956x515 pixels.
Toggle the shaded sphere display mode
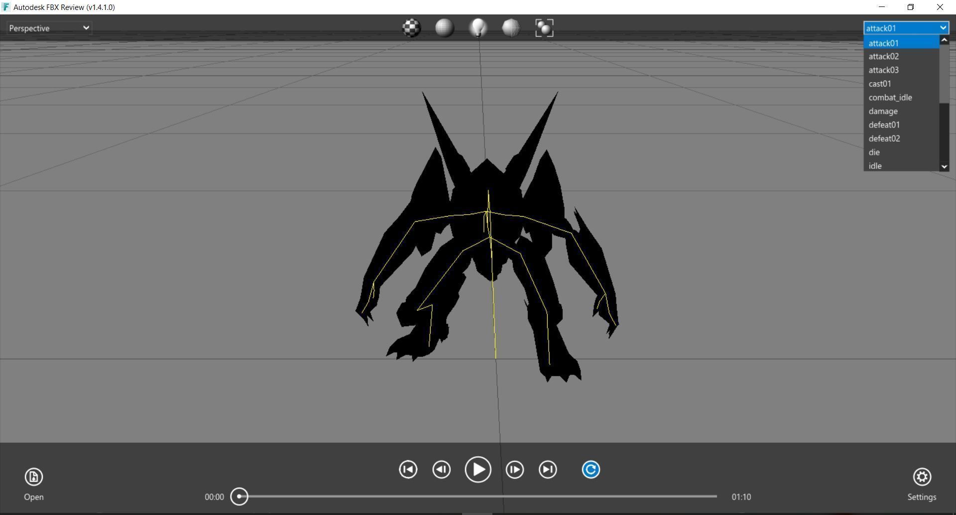(445, 28)
